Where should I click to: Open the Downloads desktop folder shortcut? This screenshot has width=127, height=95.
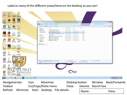click(x=14, y=40)
